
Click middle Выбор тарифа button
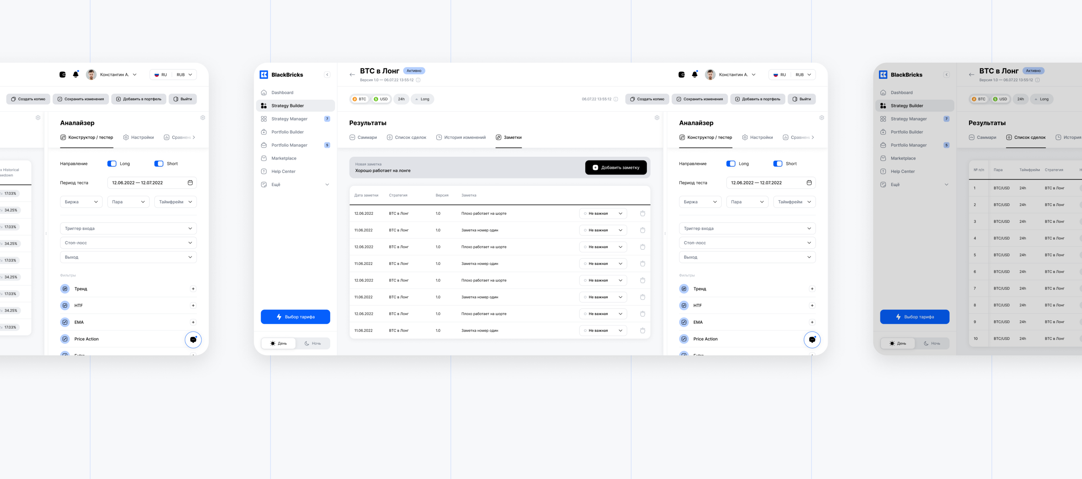pos(295,317)
